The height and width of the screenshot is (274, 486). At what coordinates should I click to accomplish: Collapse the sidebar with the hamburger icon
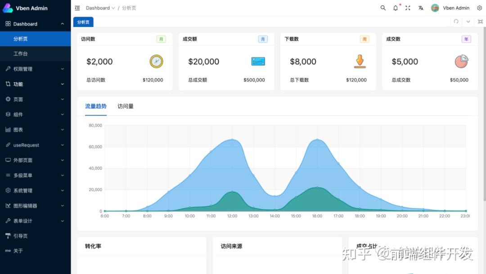[x=77, y=8]
